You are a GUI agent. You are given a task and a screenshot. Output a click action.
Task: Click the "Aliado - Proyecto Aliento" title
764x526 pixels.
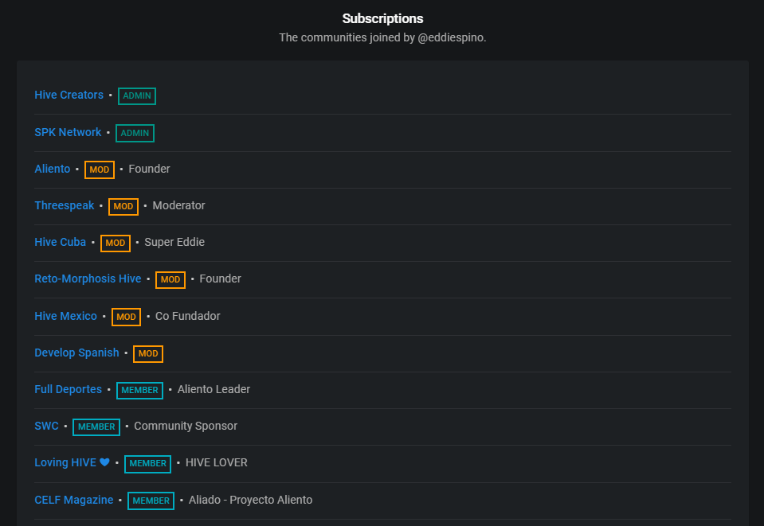(250, 500)
